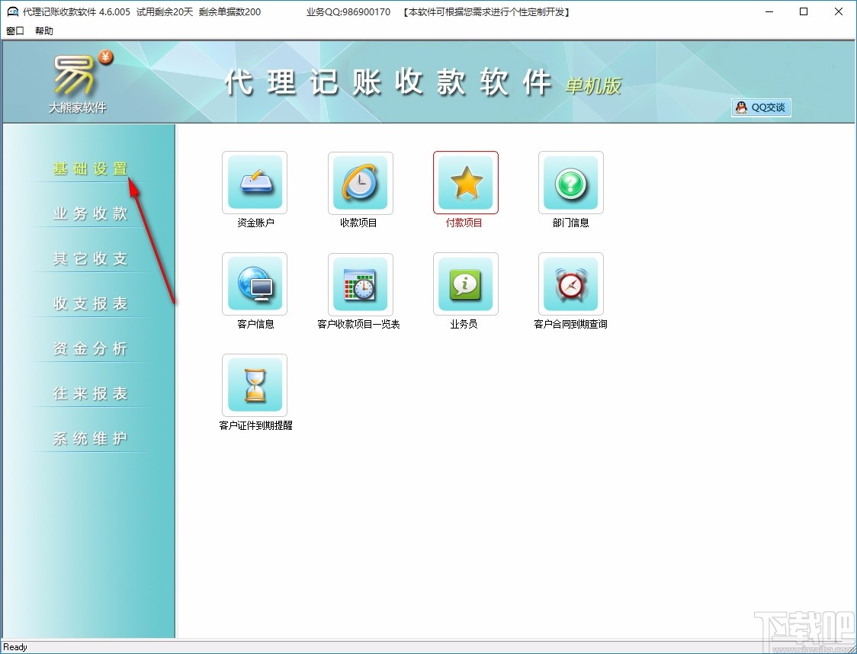Click the 客户收款项目一览表 label text
The height and width of the screenshot is (654, 857).
(x=358, y=324)
